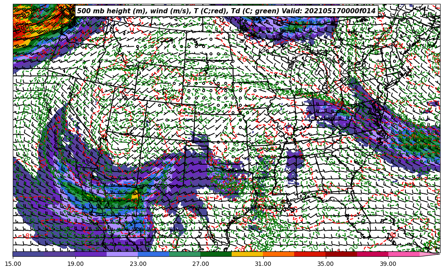Select the orange colorbar segment
This screenshot has width=444, height=271.
click(278, 254)
